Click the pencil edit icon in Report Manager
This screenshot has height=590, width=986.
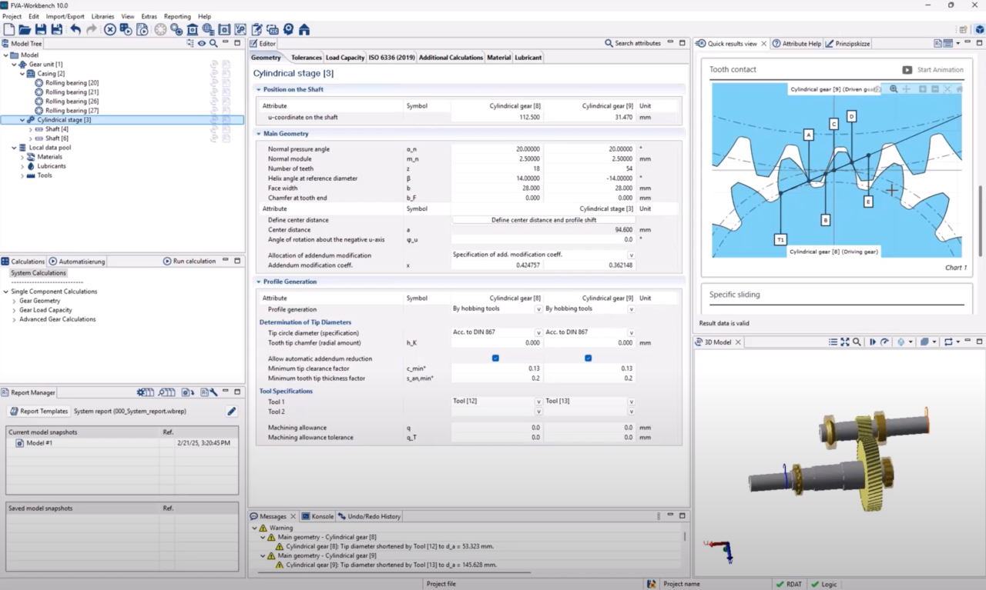pyautogui.click(x=232, y=412)
